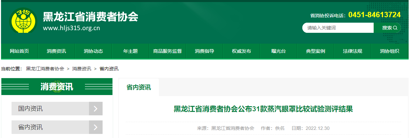Click breadcrumb link 消费资讯
The height and width of the screenshot is (138, 410).
pyautogui.click(x=82, y=69)
